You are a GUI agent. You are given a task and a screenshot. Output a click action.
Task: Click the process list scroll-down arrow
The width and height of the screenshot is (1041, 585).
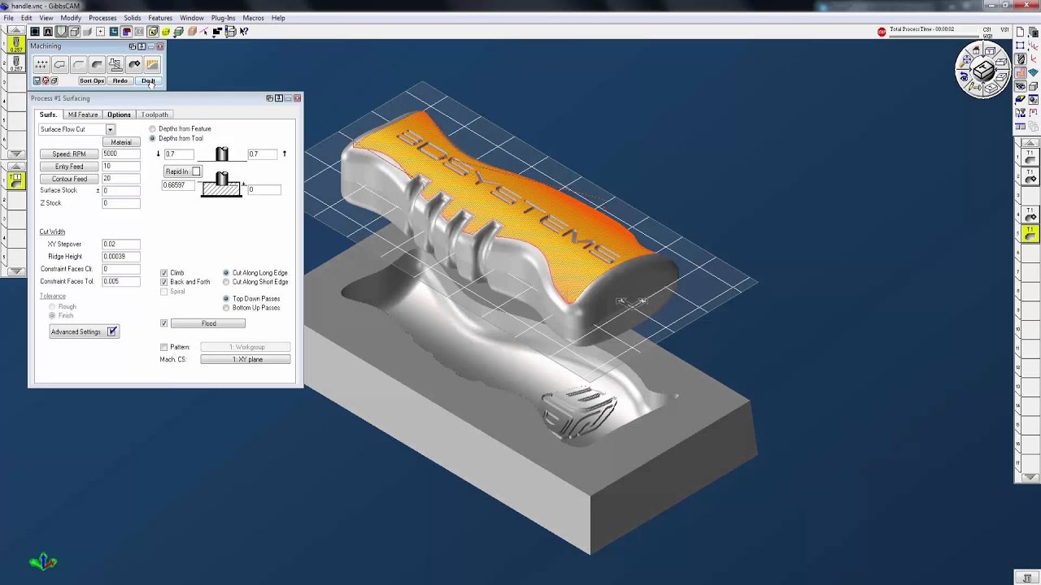point(15,271)
